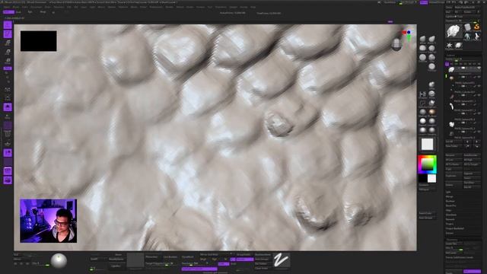The height and width of the screenshot is (274, 487).
Task: Click the long purple bar at bottom center
Action: pyautogui.click(x=199, y=269)
